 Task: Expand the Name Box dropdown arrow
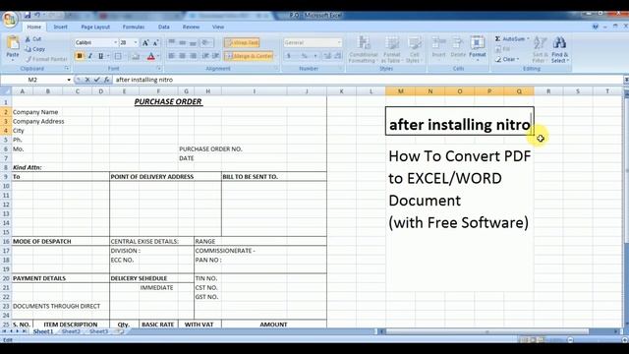tap(69, 80)
